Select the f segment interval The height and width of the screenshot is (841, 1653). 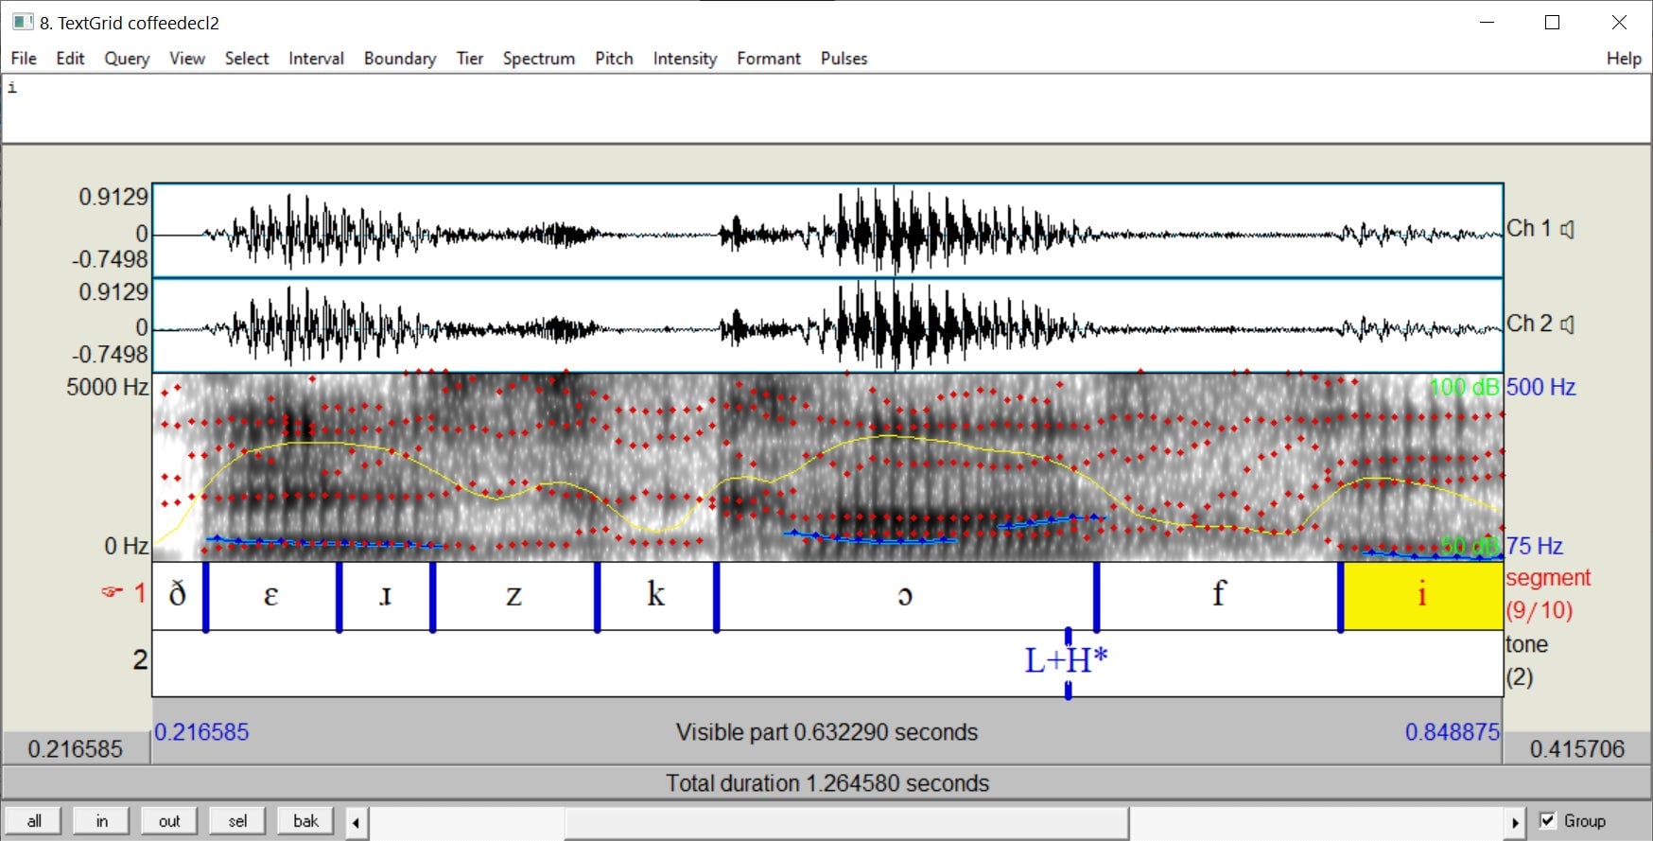[x=1218, y=596]
